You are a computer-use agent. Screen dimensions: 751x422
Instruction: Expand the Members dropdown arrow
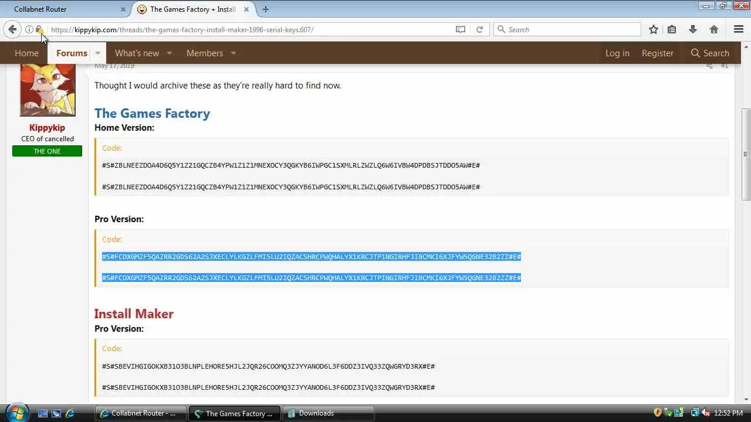(233, 53)
